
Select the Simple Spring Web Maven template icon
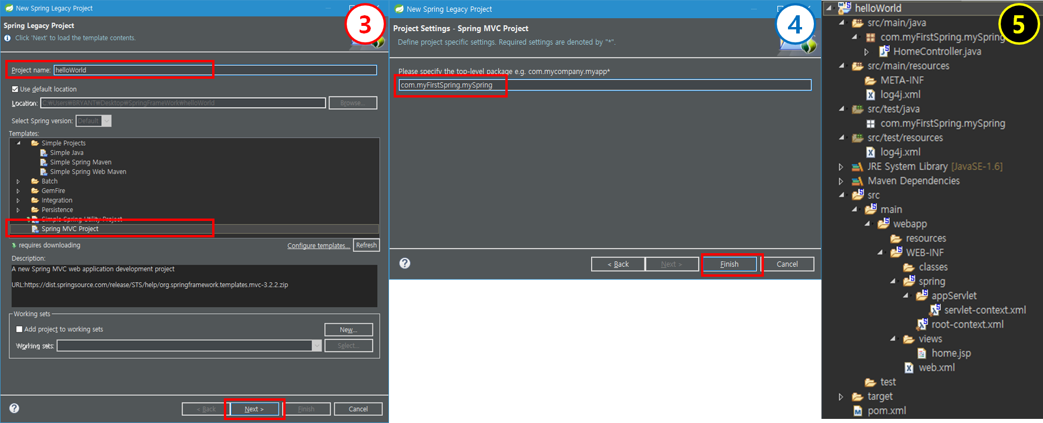[x=43, y=172]
